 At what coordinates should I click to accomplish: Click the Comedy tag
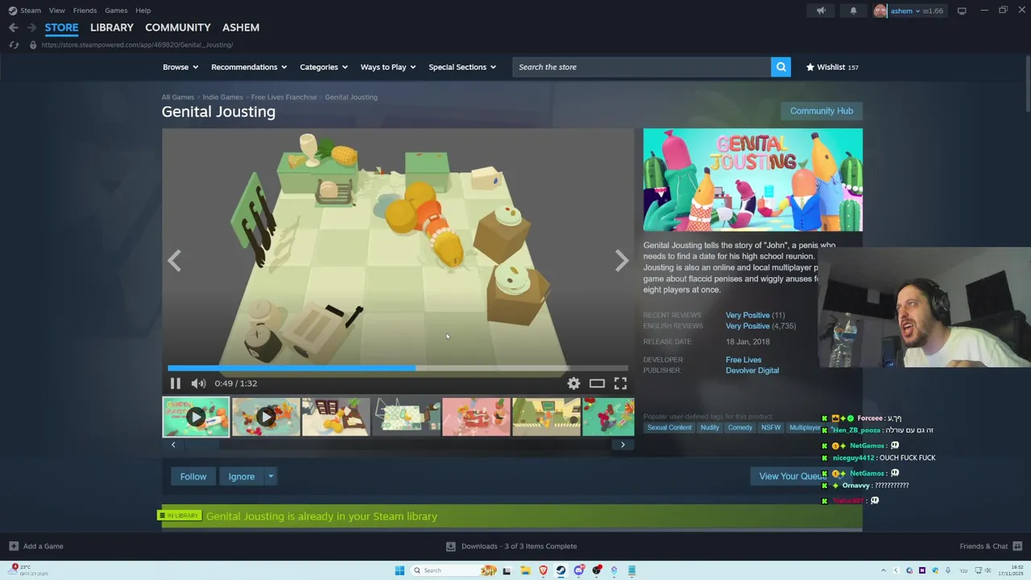click(740, 428)
